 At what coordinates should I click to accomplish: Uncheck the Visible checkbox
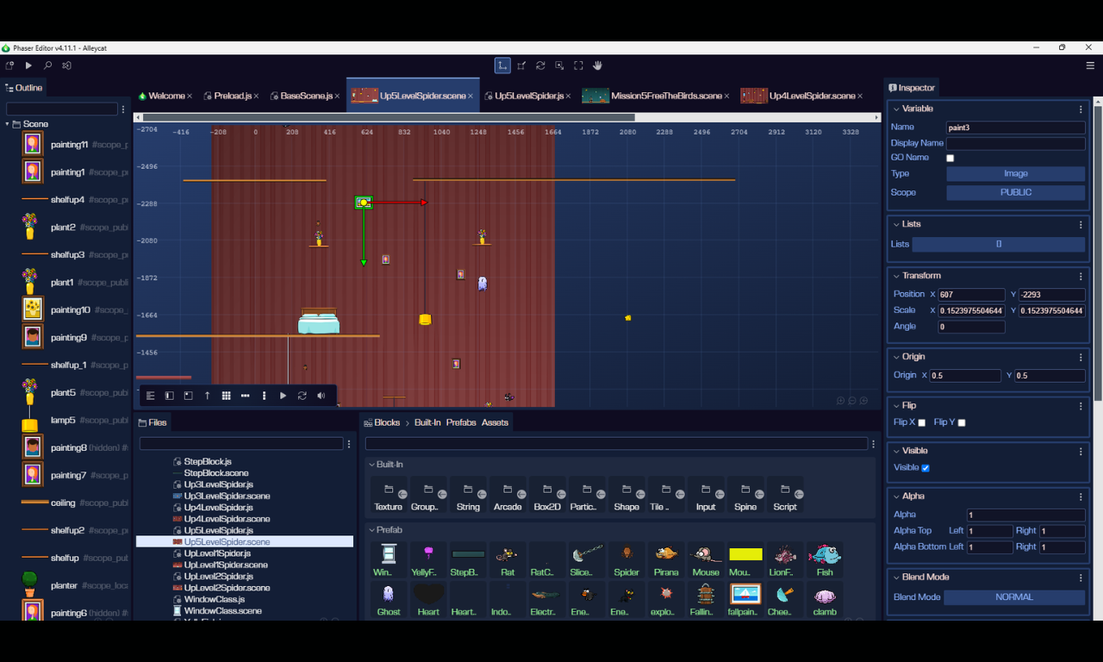coord(925,468)
